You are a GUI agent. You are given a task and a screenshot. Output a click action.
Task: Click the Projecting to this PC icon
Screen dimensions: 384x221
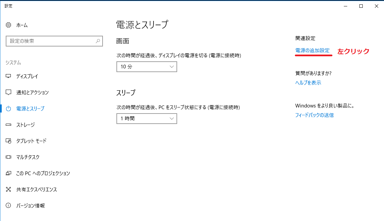[x=8, y=173]
